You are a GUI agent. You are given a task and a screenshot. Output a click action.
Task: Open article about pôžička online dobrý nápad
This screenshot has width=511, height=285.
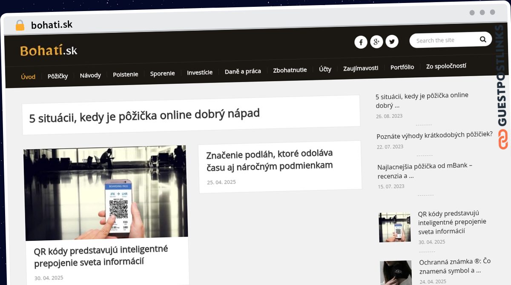tap(144, 114)
